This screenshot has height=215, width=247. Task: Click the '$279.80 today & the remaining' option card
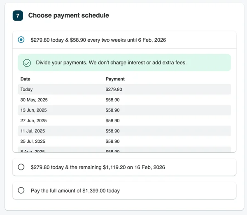pyautogui.click(x=124, y=167)
